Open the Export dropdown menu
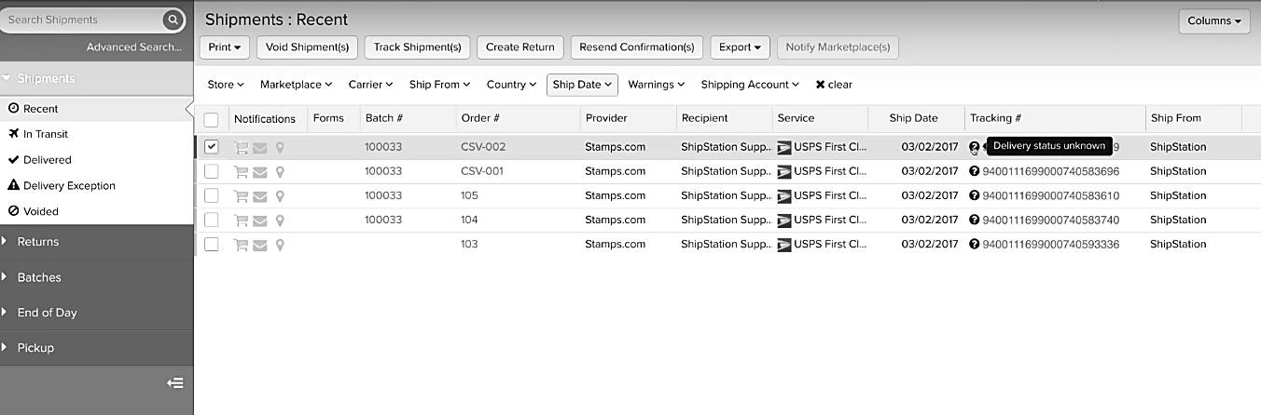 740,47
